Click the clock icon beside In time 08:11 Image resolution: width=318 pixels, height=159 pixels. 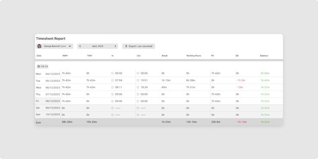point(112,87)
